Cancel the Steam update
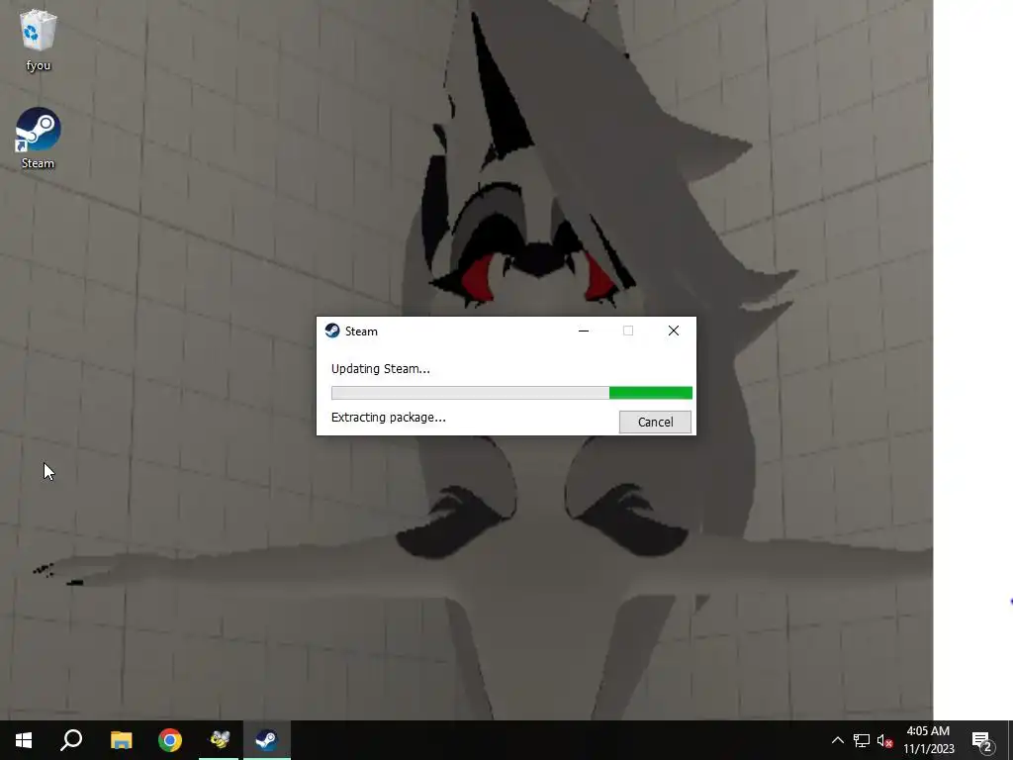The height and width of the screenshot is (760, 1013). coord(655,422)
